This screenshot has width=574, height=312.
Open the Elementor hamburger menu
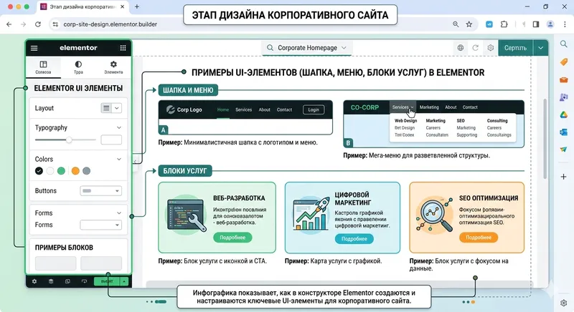pyautogui.click(x=34, y=48)
